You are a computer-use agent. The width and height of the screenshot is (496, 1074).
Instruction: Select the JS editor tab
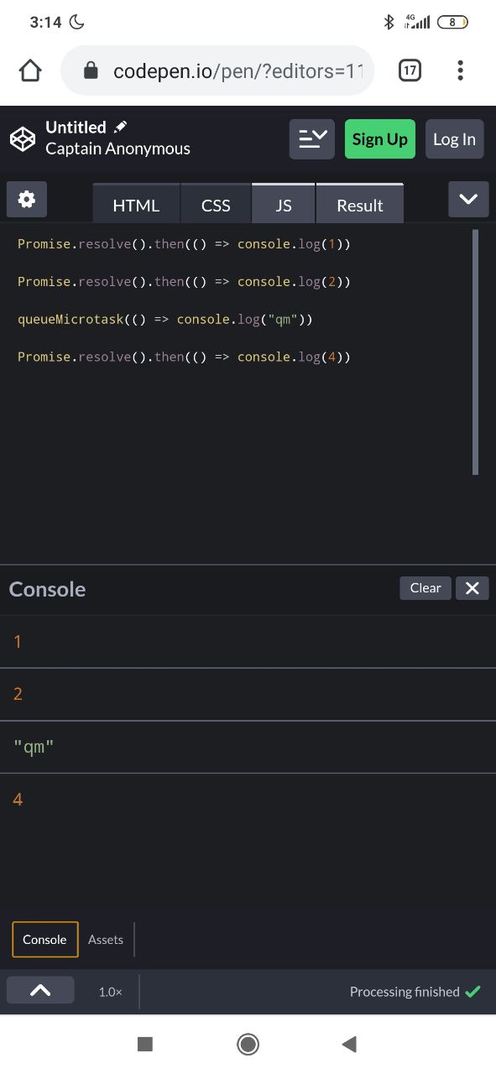[284, 204]
